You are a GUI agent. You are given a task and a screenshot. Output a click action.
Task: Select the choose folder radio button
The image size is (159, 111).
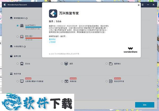coord(107,64)
